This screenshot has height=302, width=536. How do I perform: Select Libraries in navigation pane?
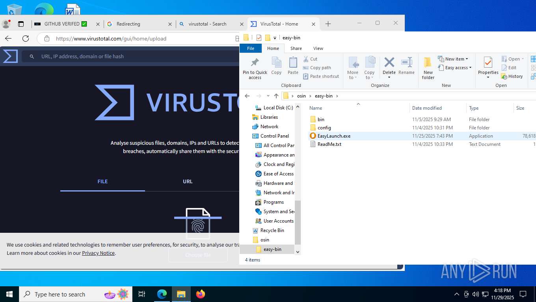pyautogui.click(x=269, y=117)
